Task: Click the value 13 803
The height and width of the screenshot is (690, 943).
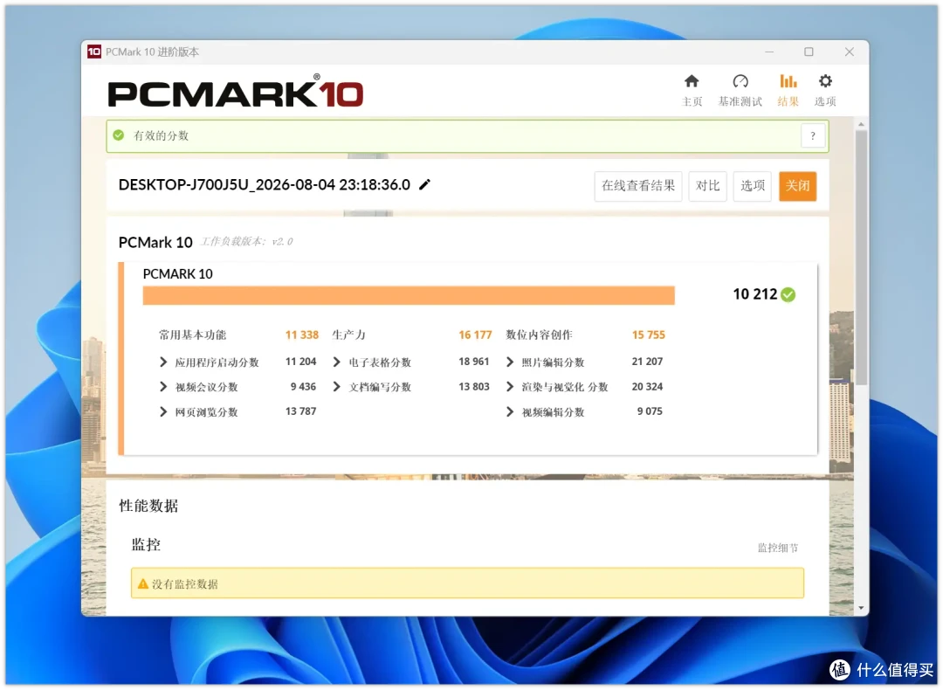Action: pyautogui.click(x=474, y=386)
